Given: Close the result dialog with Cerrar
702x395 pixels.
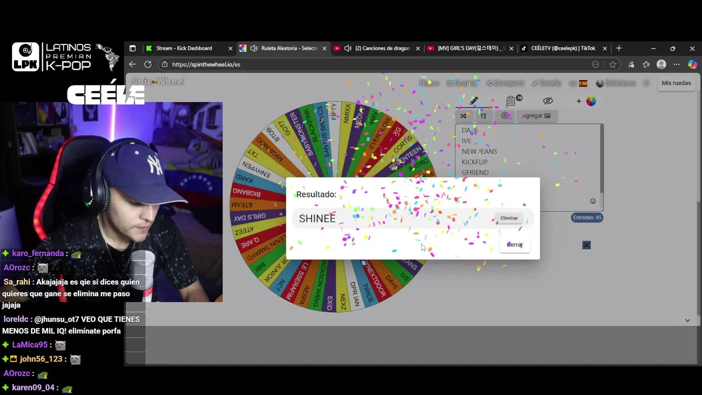Looking at the screenshot, I should 515,245.
